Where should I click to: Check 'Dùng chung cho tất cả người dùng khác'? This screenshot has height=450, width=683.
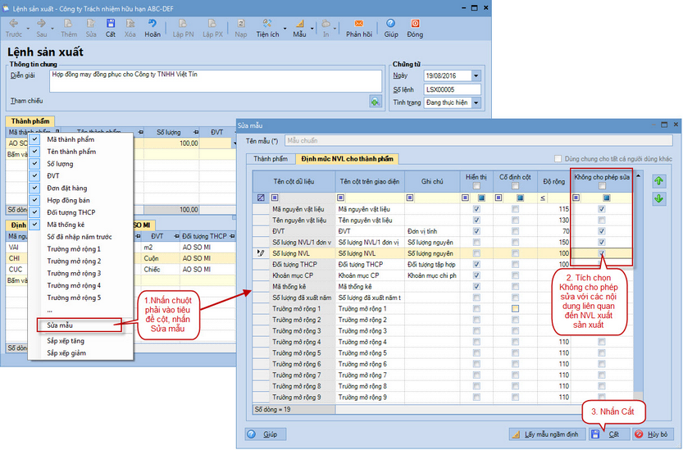click(x=558, y=158)
